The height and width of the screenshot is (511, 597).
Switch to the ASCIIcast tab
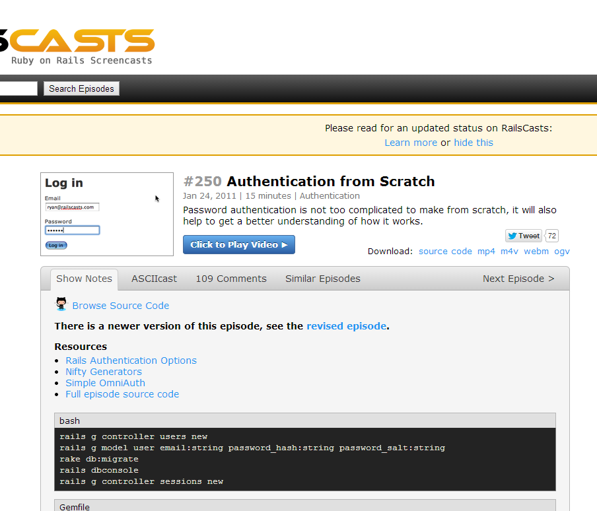pyautogui.click(x=154, y=279)
